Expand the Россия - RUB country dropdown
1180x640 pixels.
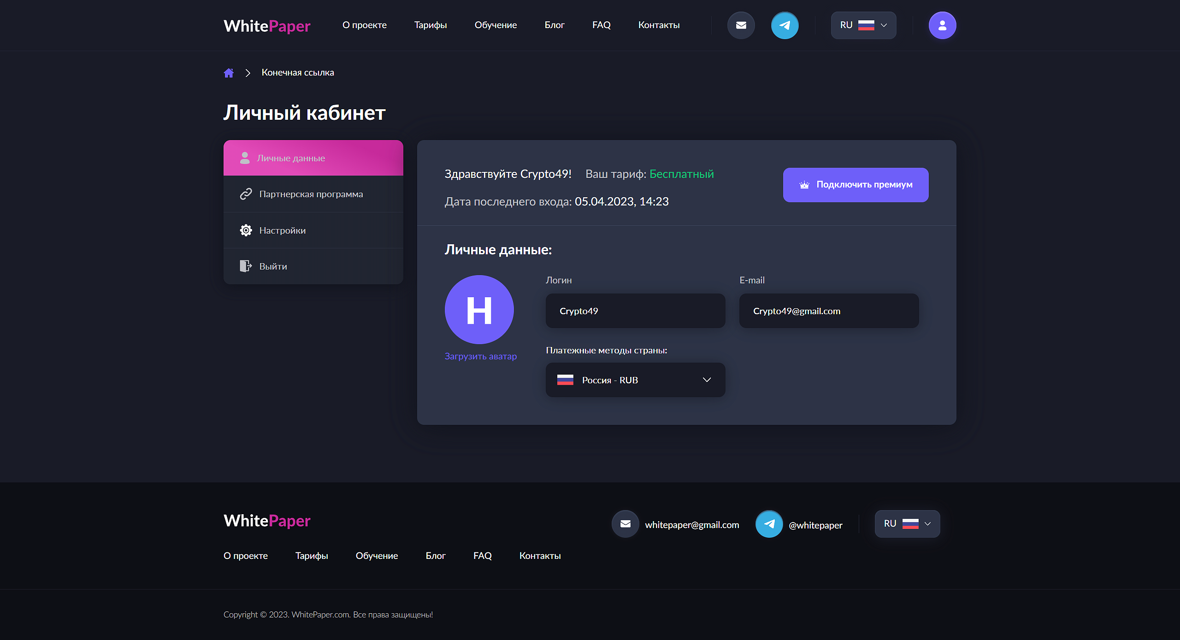pyautogui.click(x=635, y=380)
